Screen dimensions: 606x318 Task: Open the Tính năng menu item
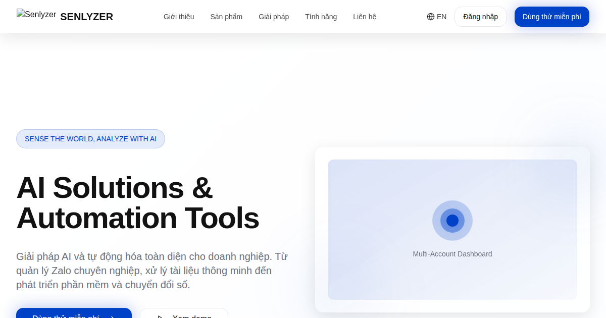tap(321, 17)
